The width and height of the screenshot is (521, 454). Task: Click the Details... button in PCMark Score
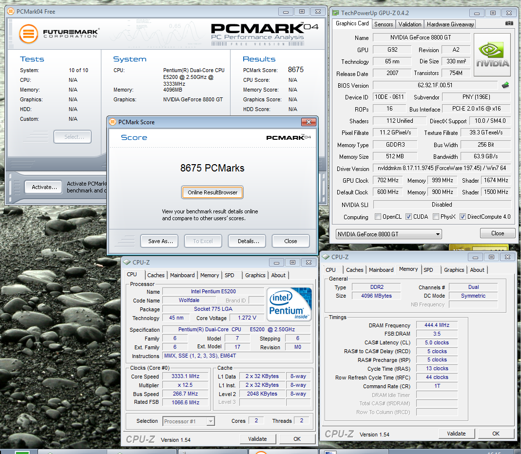pos(247,241)
